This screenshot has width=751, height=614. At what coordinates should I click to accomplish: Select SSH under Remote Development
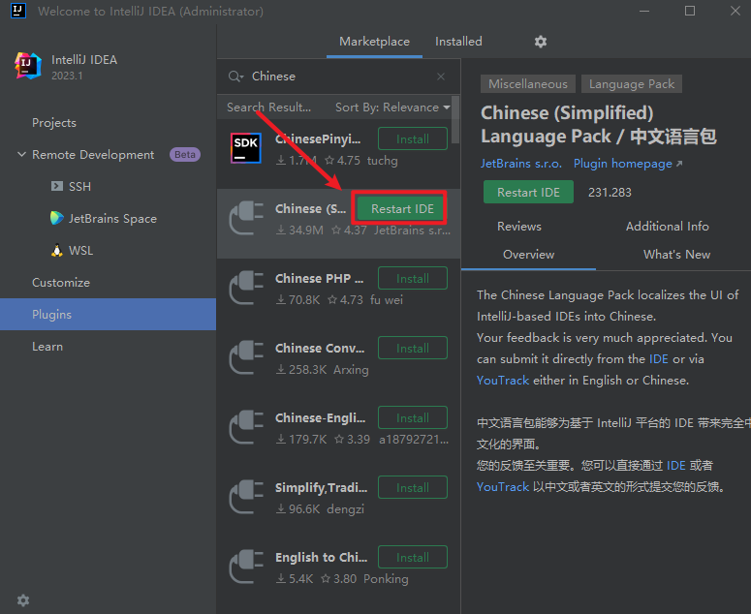tap(79, 186)
